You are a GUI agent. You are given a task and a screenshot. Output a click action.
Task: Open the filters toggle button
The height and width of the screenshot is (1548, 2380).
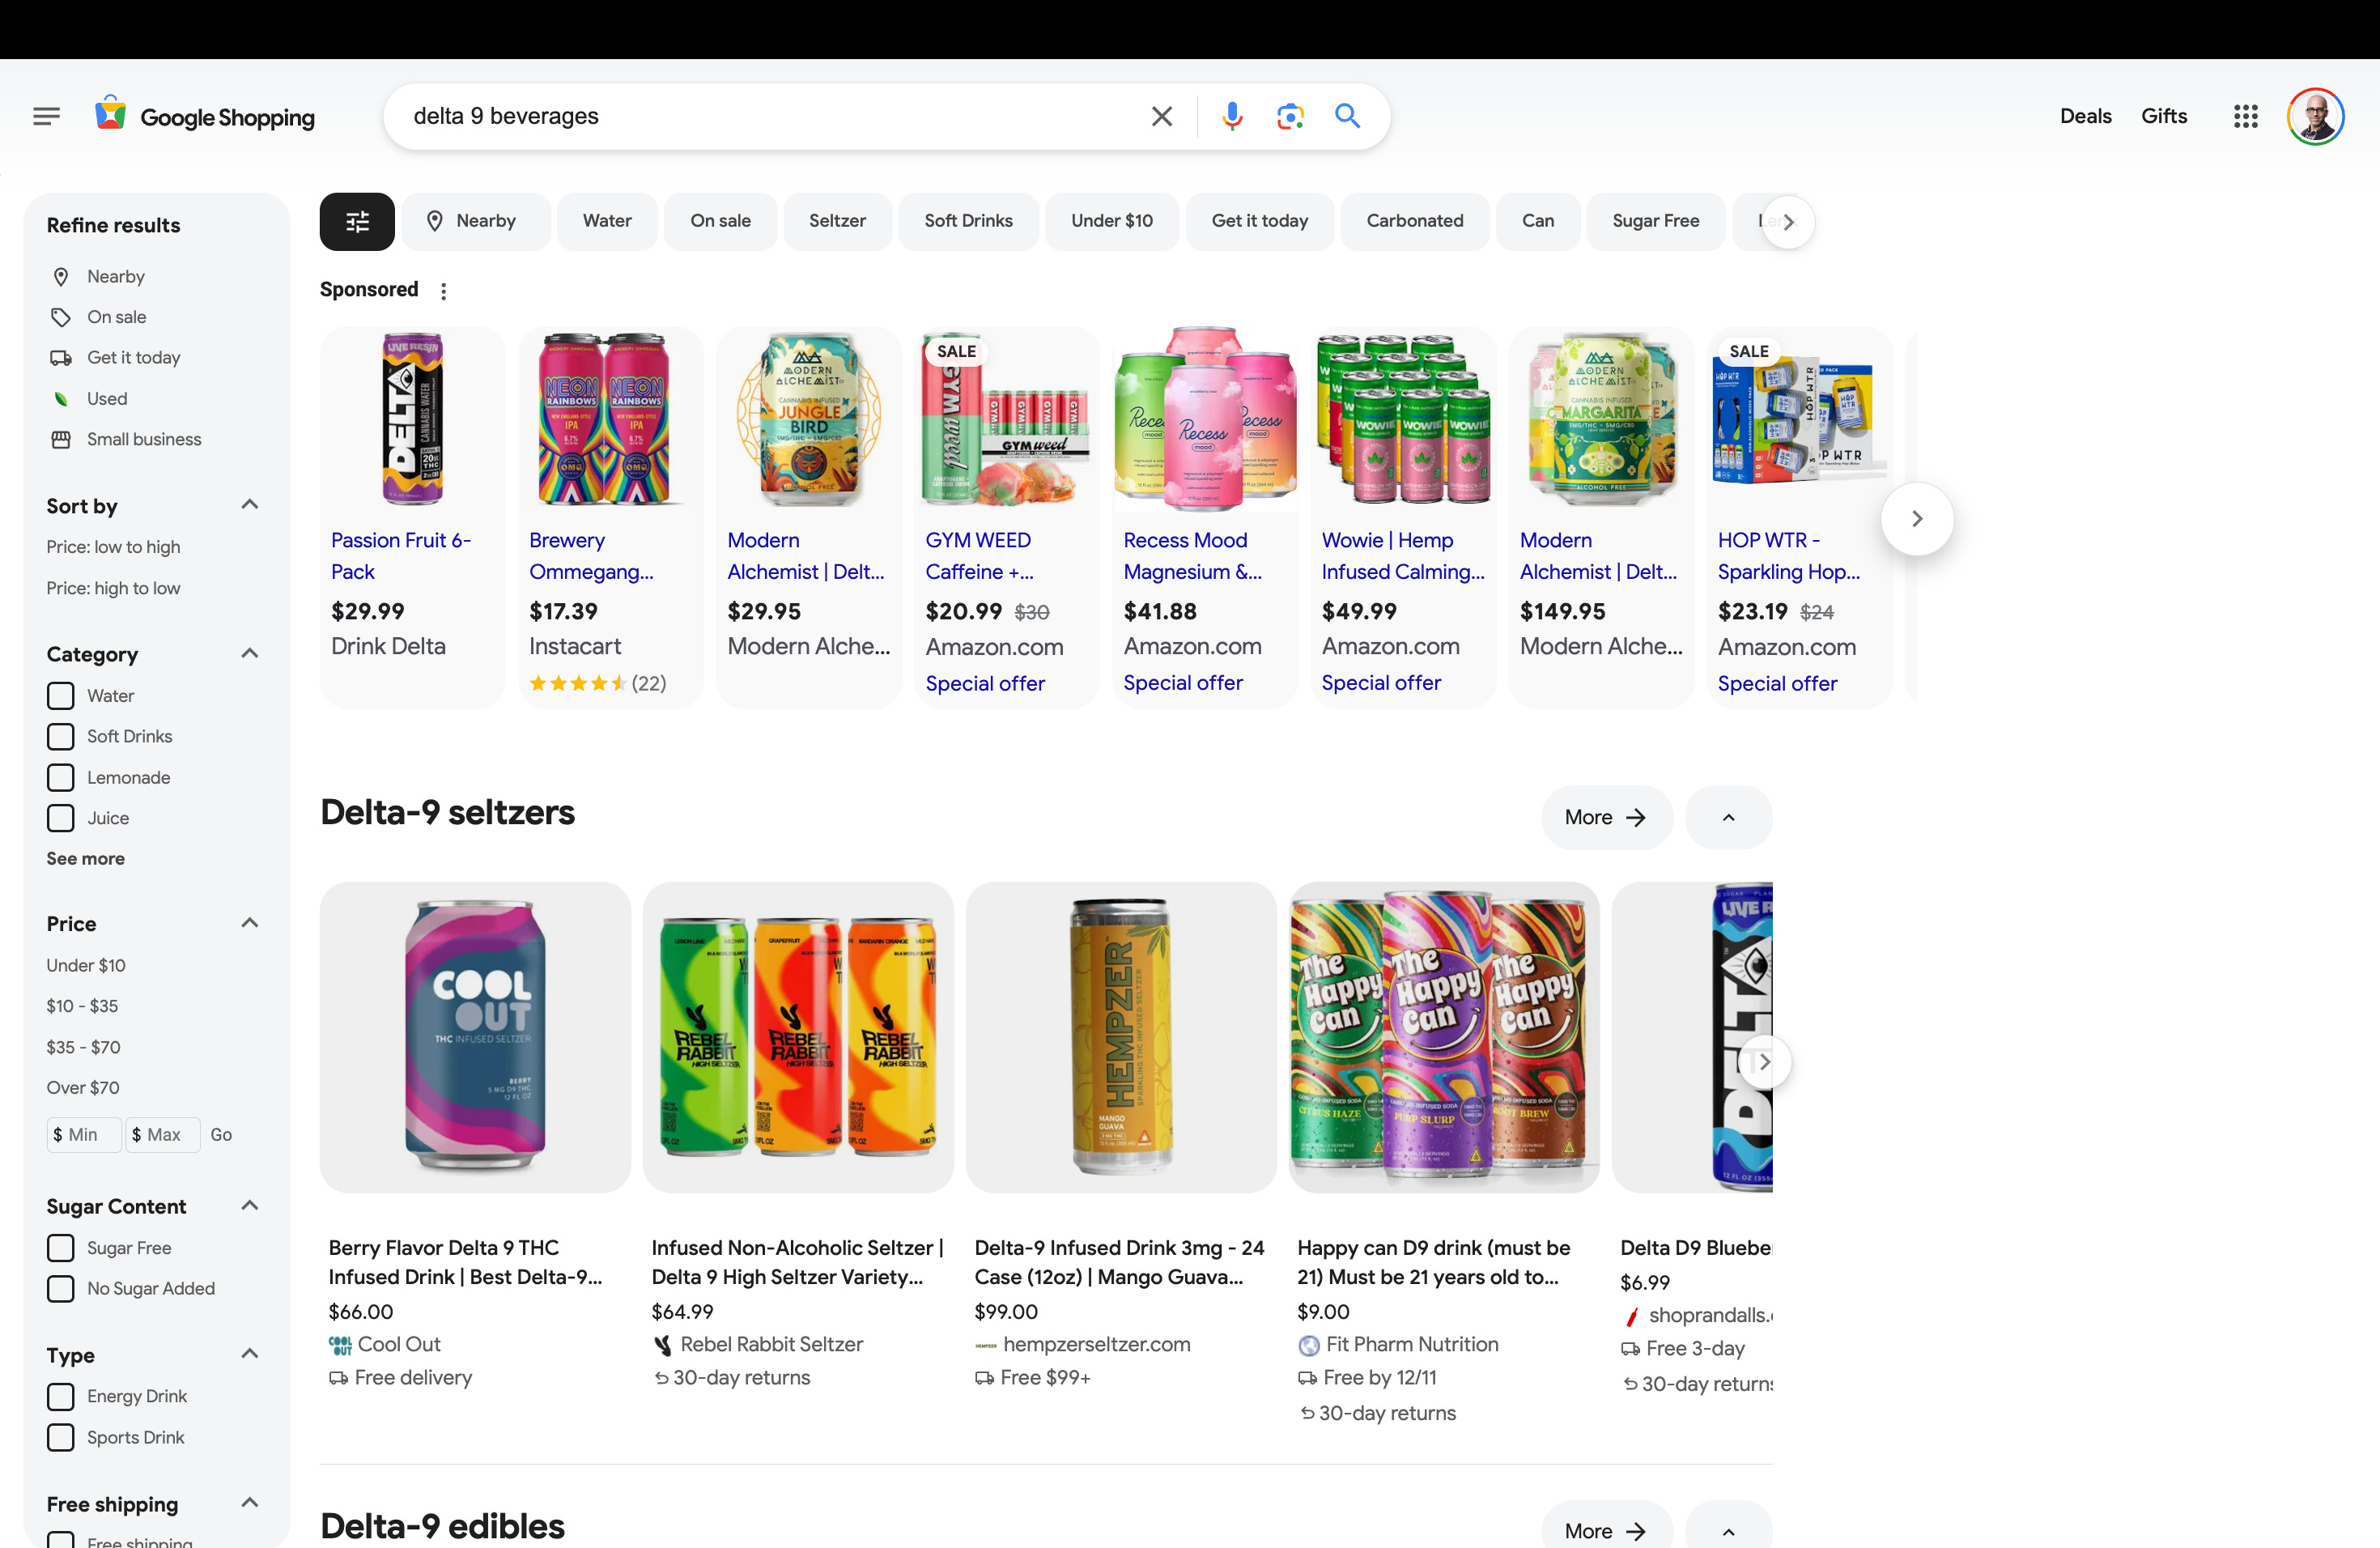coord(357,222)
